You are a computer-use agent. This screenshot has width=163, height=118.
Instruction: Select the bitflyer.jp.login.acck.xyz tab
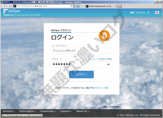click(x=100, y=6)
